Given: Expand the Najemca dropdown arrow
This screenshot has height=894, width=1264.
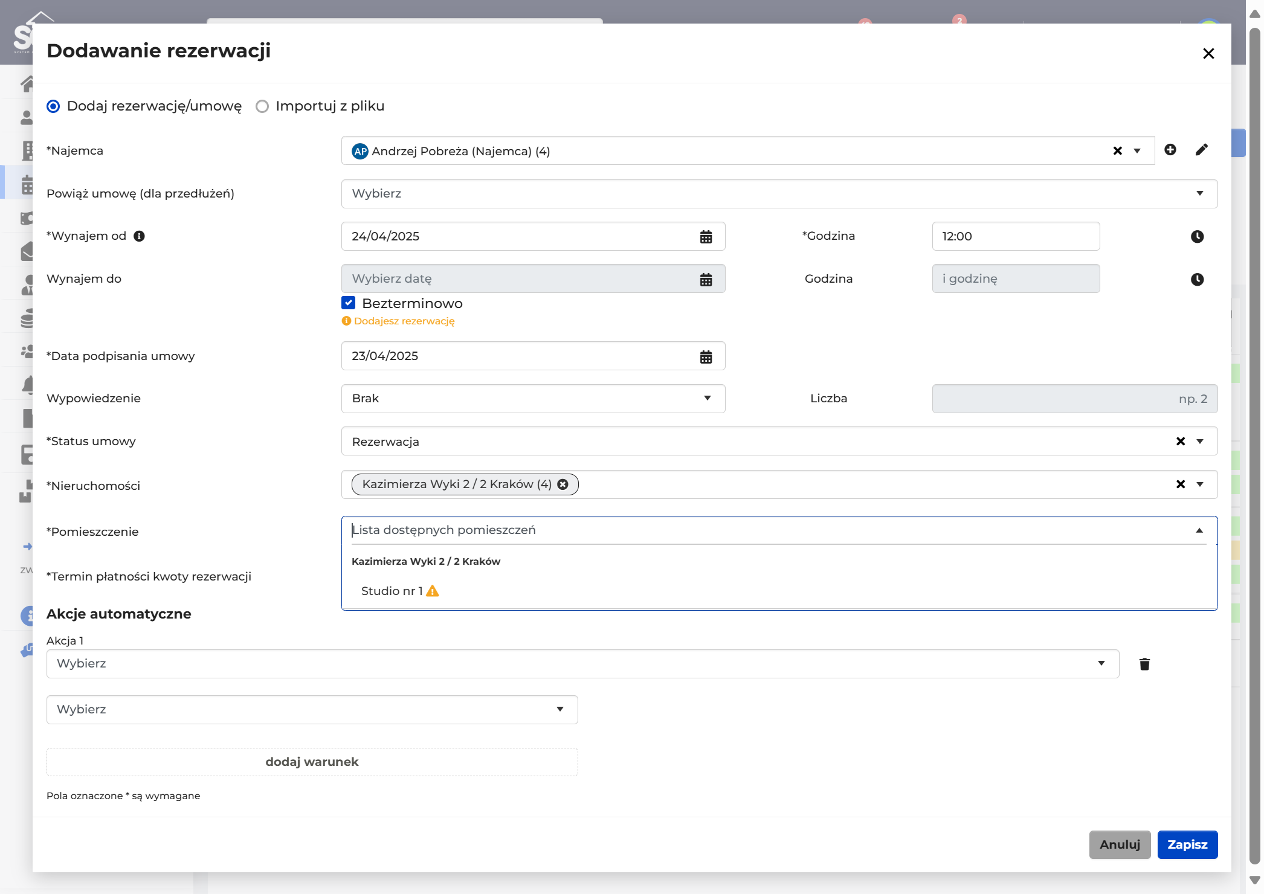Looking at the screenshot, I should point(1137,151).
